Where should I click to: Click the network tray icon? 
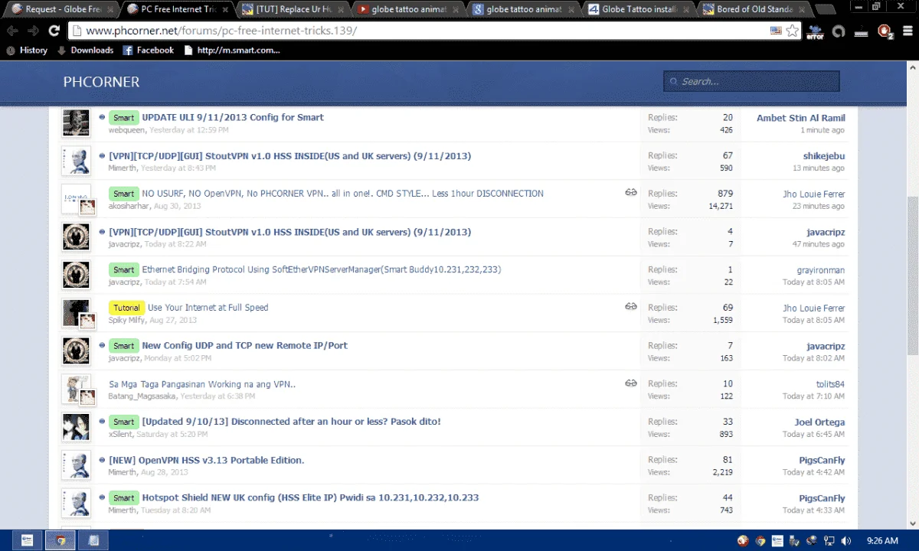(828, 541)
